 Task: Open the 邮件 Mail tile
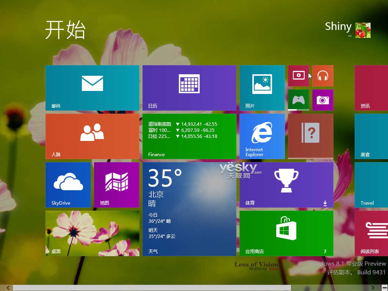(x=92, y=88)
